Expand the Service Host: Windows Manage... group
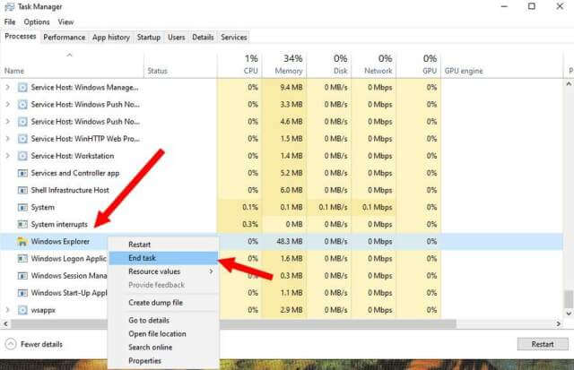The height and width of the screenshot is (370, 574). [x=7, y=88]
